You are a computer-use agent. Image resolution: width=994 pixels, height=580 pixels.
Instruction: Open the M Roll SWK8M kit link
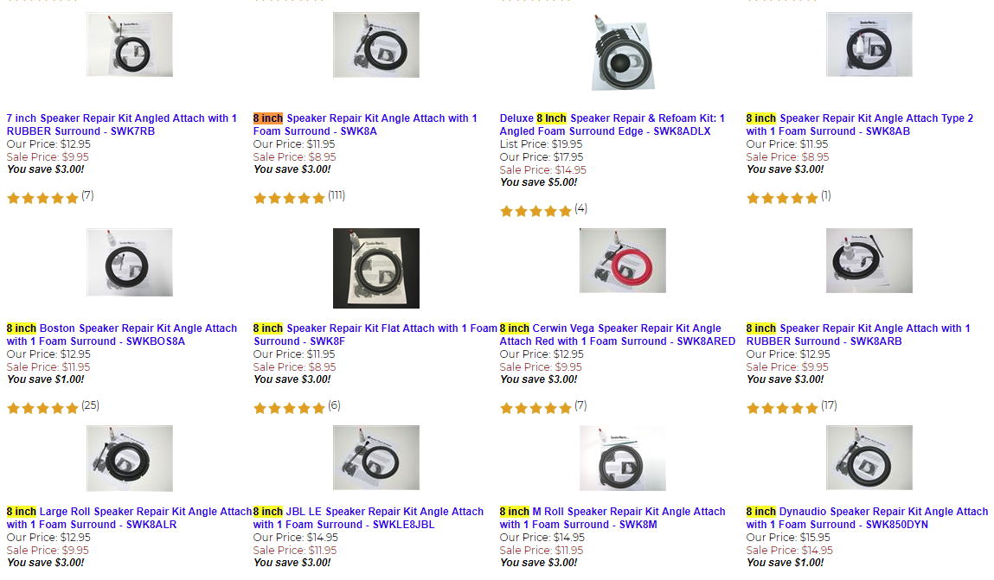click(612, 518)
